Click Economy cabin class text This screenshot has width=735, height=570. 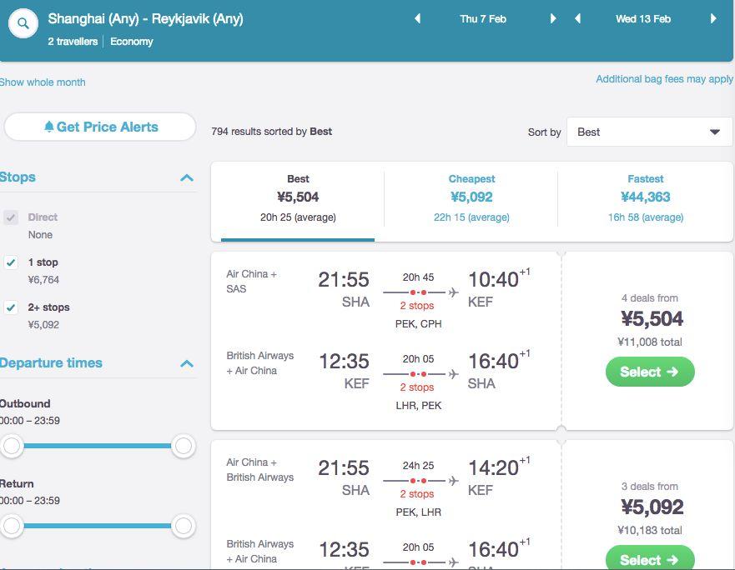(132, 42)
